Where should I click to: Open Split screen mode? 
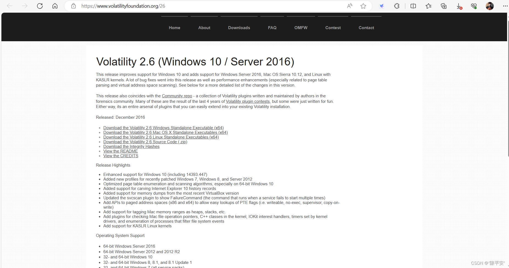(413, 6)
